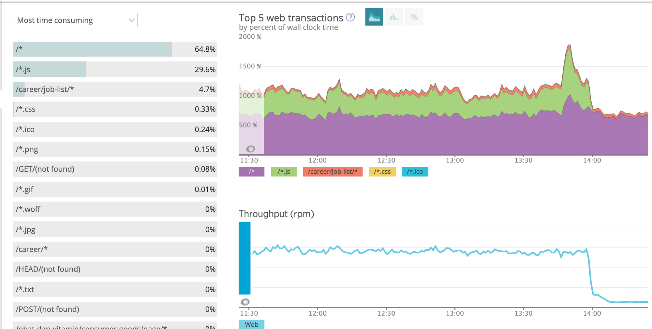Switch to the bar histogram chart icon
The width and height of the screenshot is (652, 329).
click(x=394, y=17)
